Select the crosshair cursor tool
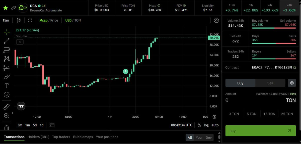This screenshot has height=144, width=301. click(6, 32)
